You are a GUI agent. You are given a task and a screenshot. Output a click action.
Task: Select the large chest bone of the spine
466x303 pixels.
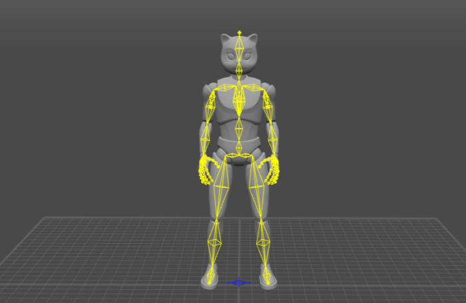(x=238, y=101)
